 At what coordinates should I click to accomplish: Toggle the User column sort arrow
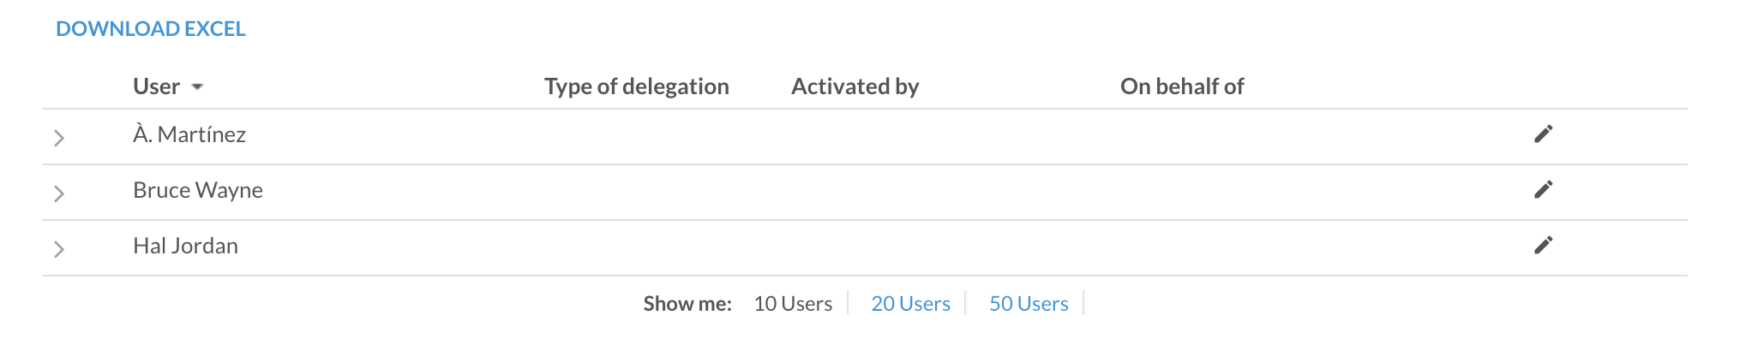197,87
